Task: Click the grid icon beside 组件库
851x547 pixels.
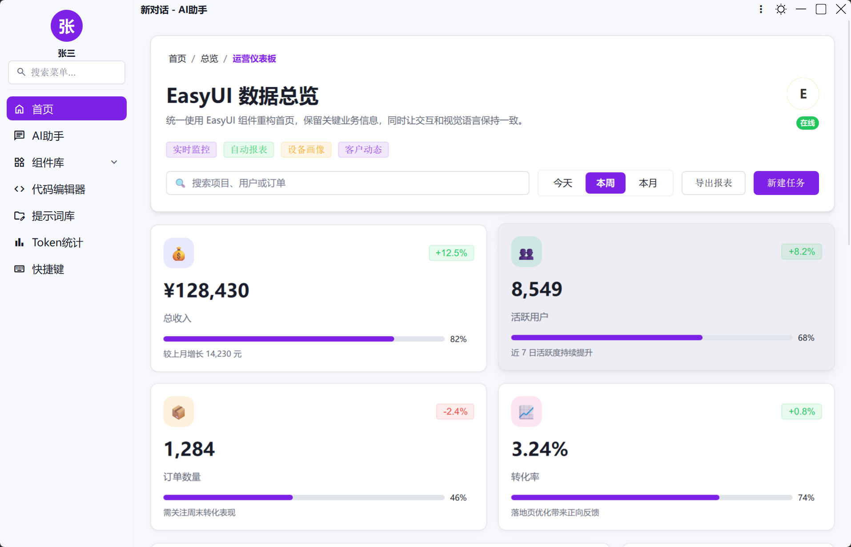Action: [x=20, y=162]
